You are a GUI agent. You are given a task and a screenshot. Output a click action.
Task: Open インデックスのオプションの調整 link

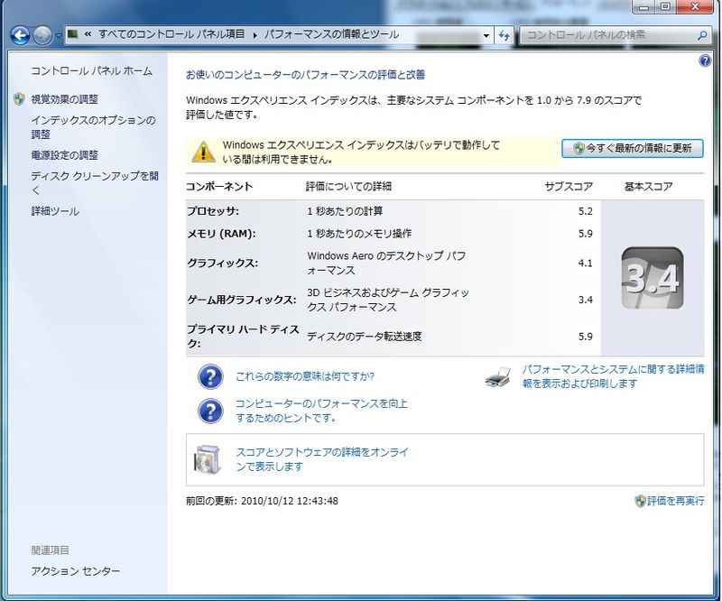coord(94,127)
